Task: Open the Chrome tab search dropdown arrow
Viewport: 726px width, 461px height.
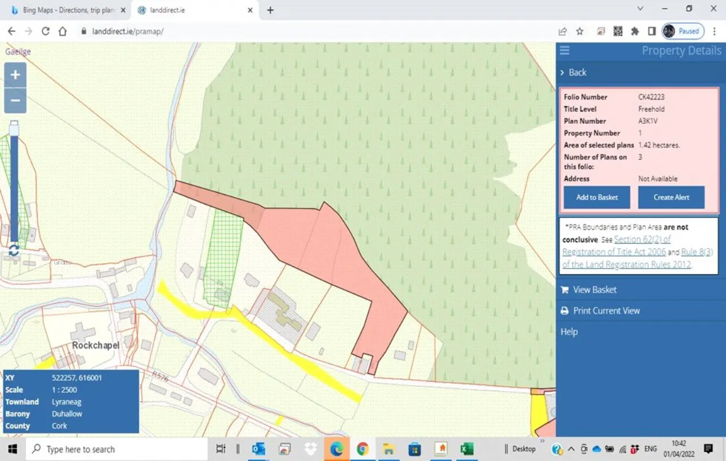Action: [640, 9]
